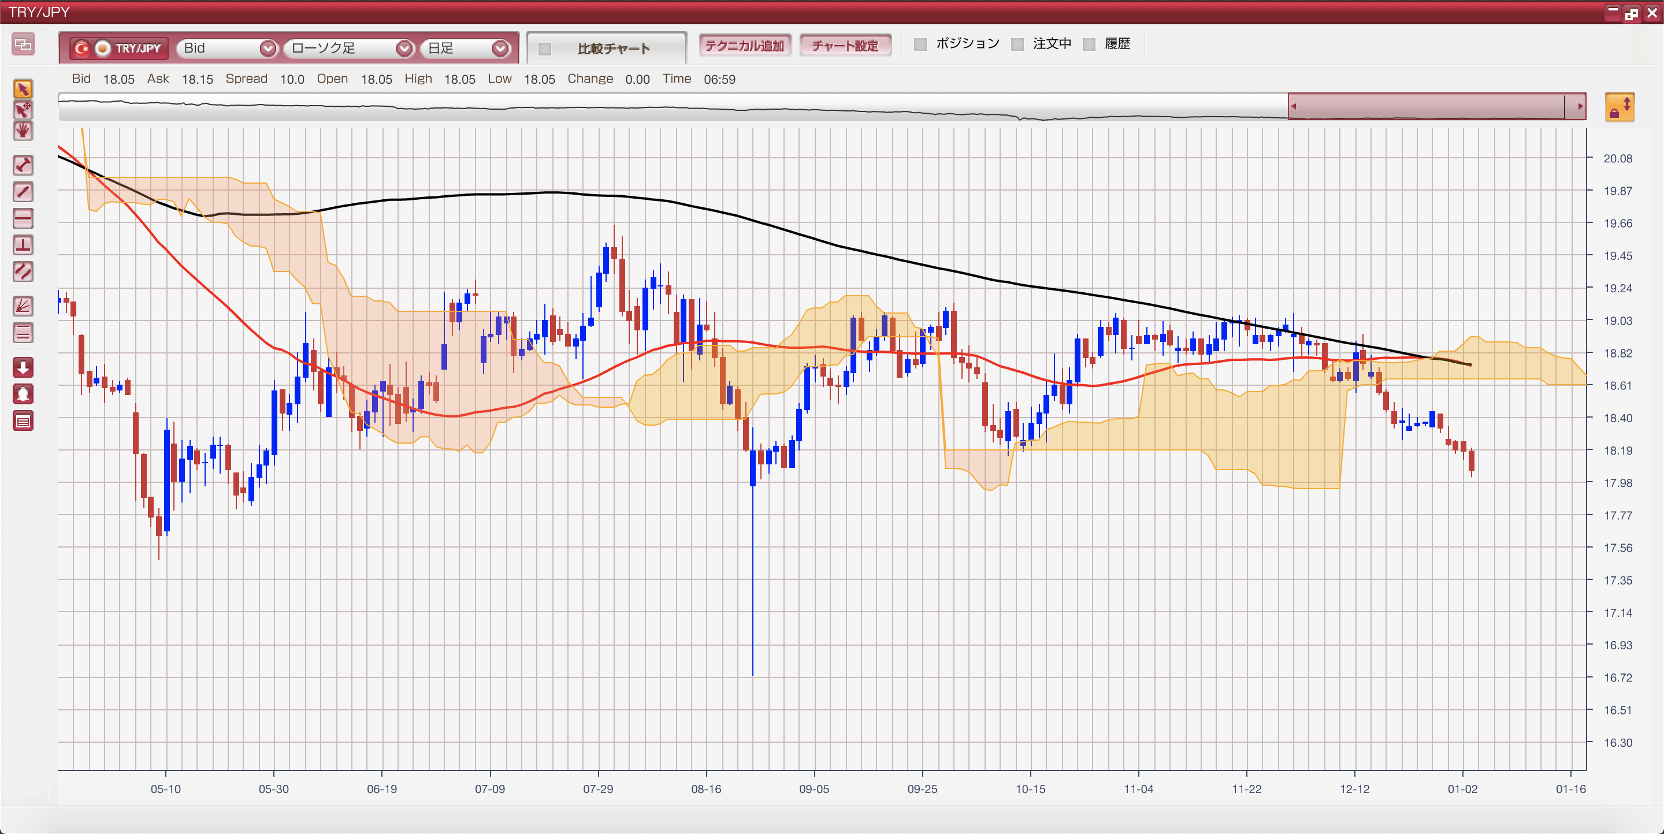Click the 16.30 price axis label
This screenshot has height=834, width=1664.
click(1618, 742)
